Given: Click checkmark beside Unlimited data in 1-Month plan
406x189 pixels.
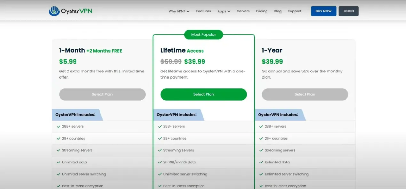Looking at the screenshot, I should click(59, 162).
